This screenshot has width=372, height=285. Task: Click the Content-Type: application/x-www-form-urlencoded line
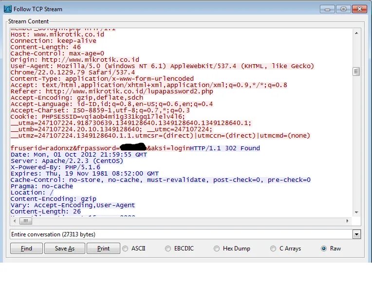point(102,79)
